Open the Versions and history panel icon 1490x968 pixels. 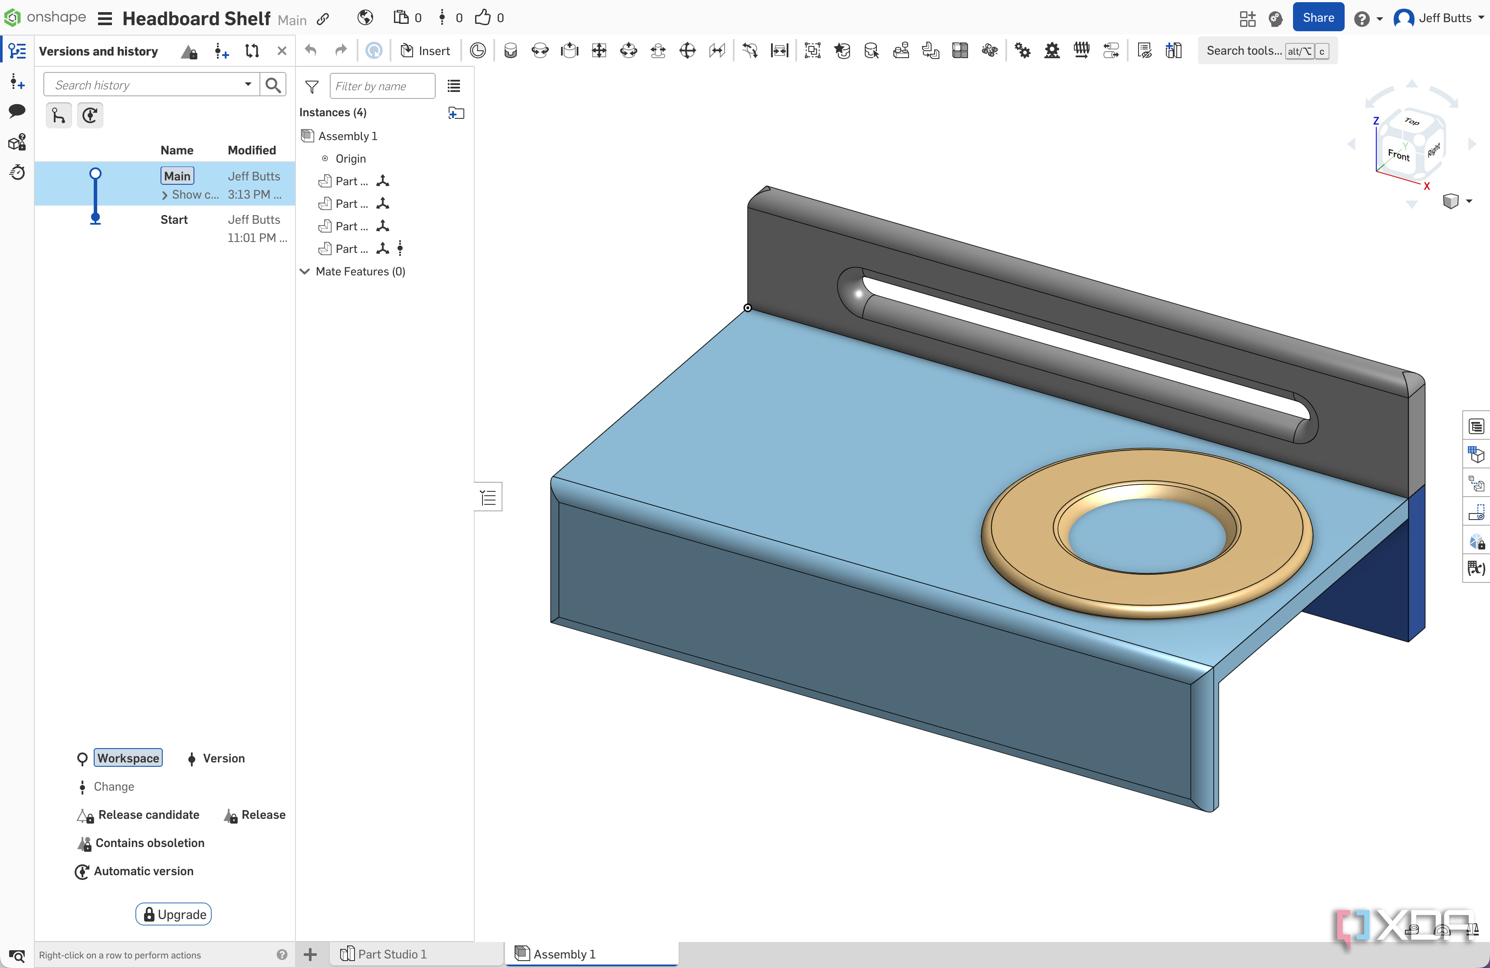(17, 51)
